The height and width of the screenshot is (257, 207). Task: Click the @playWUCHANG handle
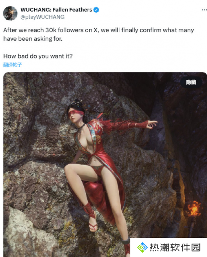click(x=43, y=17)
